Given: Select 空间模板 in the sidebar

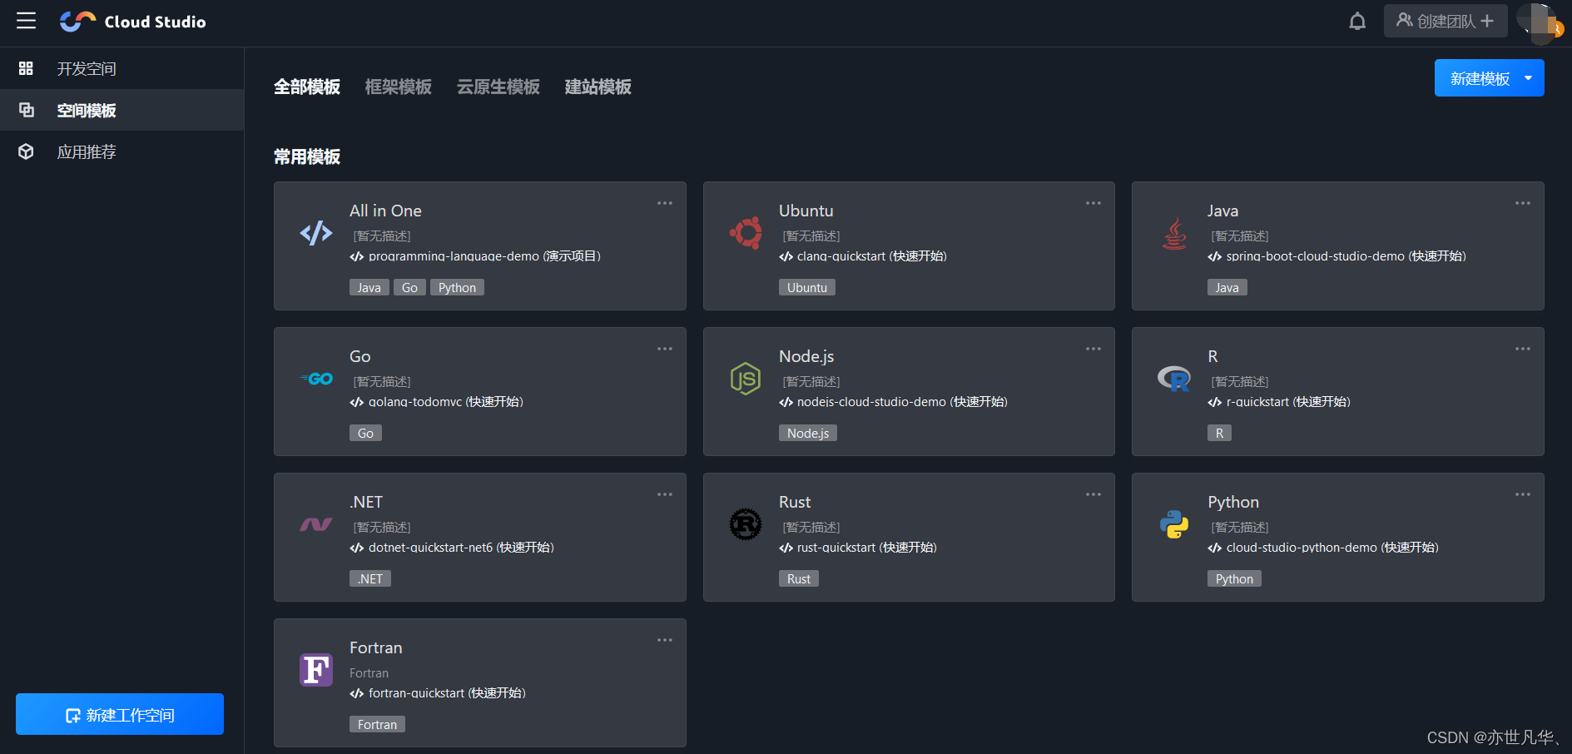Looking at the screenshot, I should (x=121, y=110).
